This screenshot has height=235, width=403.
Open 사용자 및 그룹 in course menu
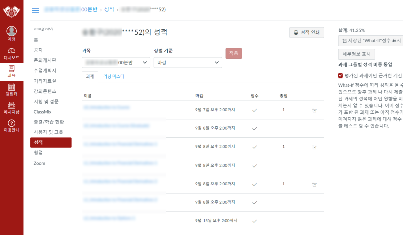click(48, 132)
